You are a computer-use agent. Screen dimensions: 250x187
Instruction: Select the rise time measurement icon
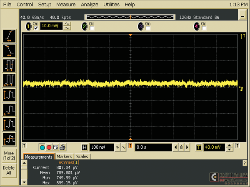coord(9,36)
